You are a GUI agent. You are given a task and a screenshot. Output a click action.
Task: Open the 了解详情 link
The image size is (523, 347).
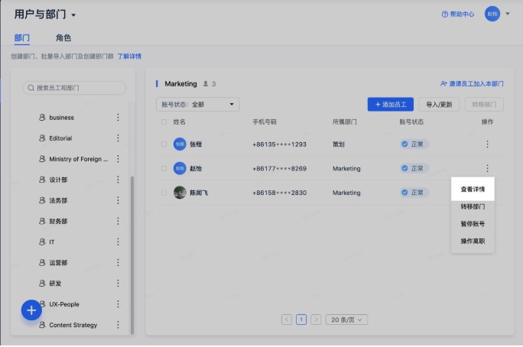(x=129, y=57)
